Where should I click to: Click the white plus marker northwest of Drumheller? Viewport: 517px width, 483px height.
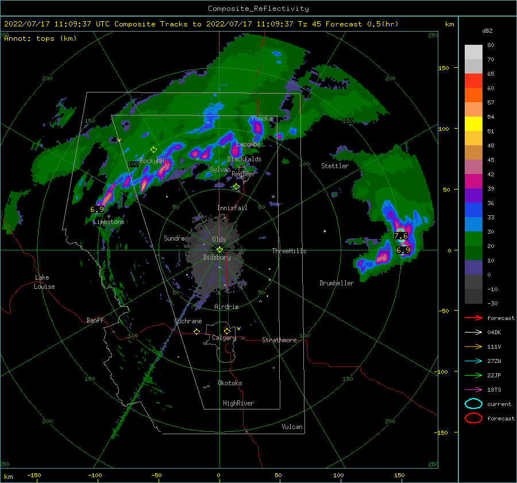tap(325, 231)
